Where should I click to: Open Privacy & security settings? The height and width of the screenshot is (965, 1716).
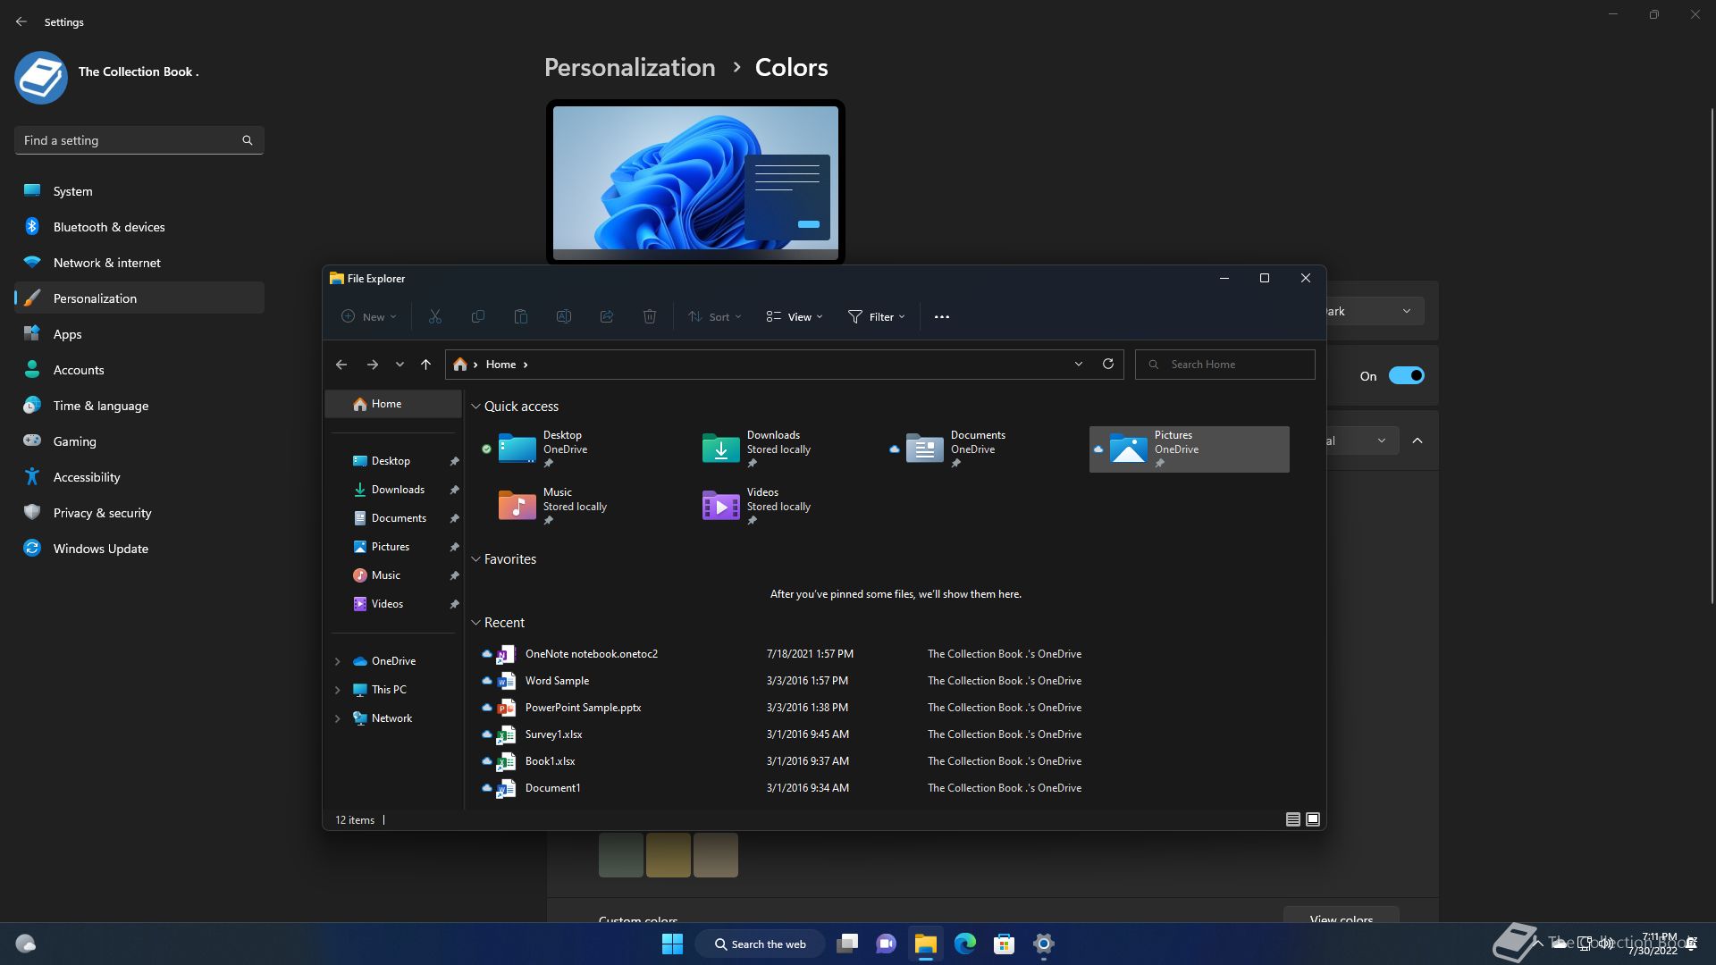click(x=139, y=513)
